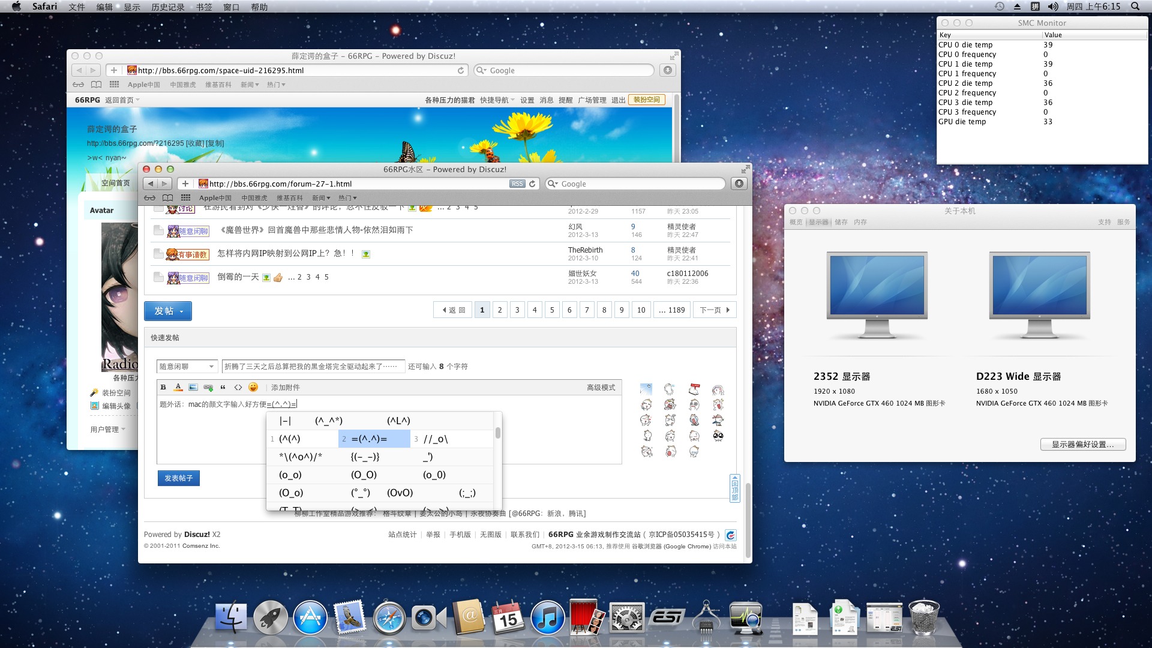This screenshot has width=1152, height=648.
Task: Add an attachment via 添加附件
Action: click(x=286, y=388)
